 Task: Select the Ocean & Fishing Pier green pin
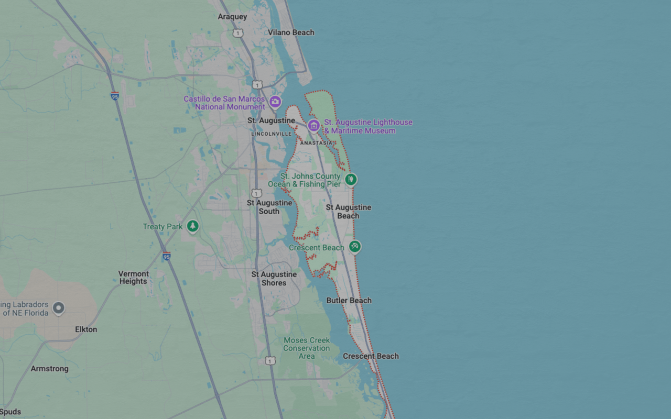tap(351, 180)
